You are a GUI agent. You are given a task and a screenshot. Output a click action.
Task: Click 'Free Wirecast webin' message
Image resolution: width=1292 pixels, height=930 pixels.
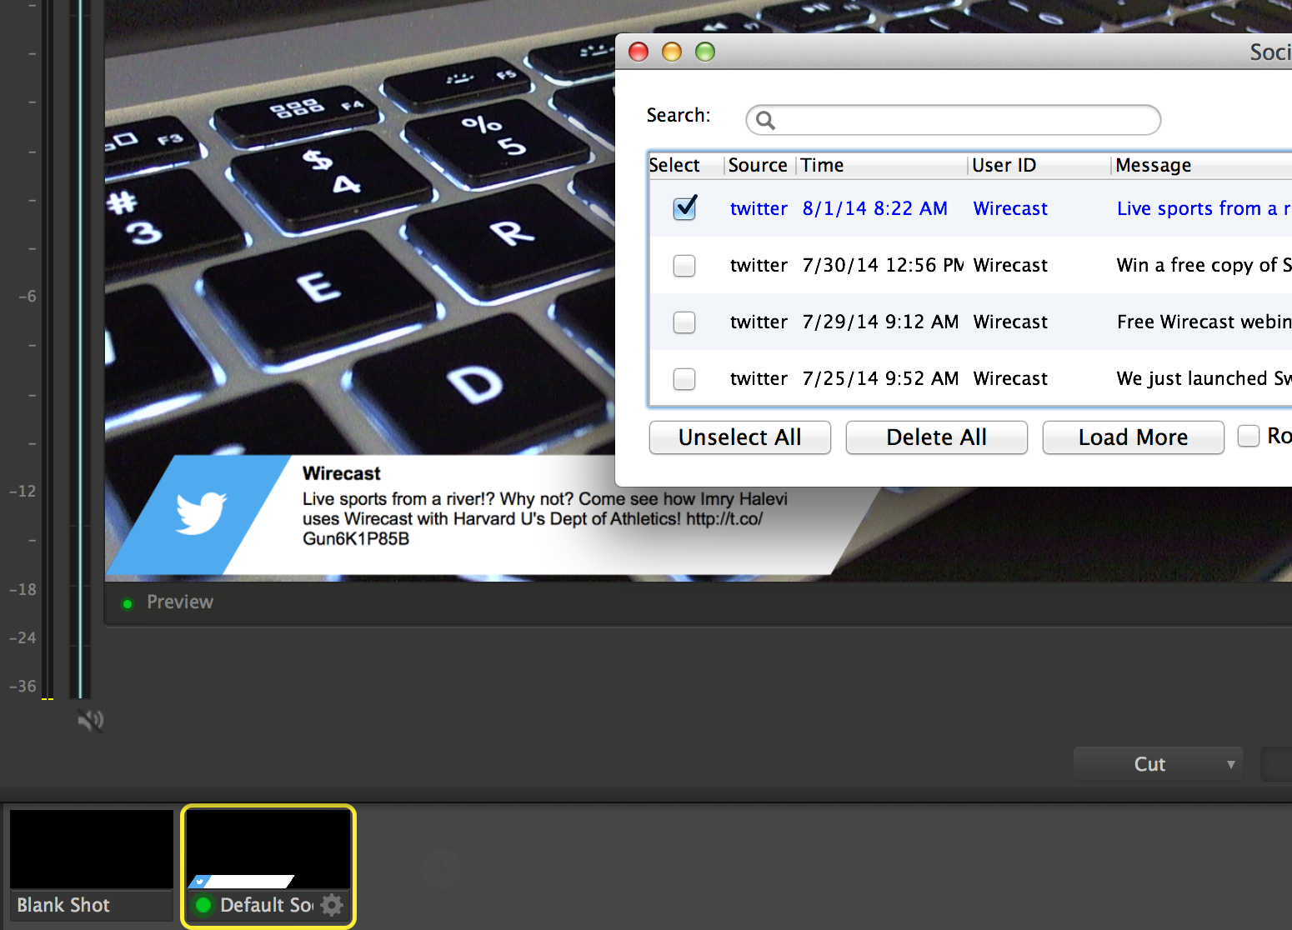click(x=1204, y=322)
